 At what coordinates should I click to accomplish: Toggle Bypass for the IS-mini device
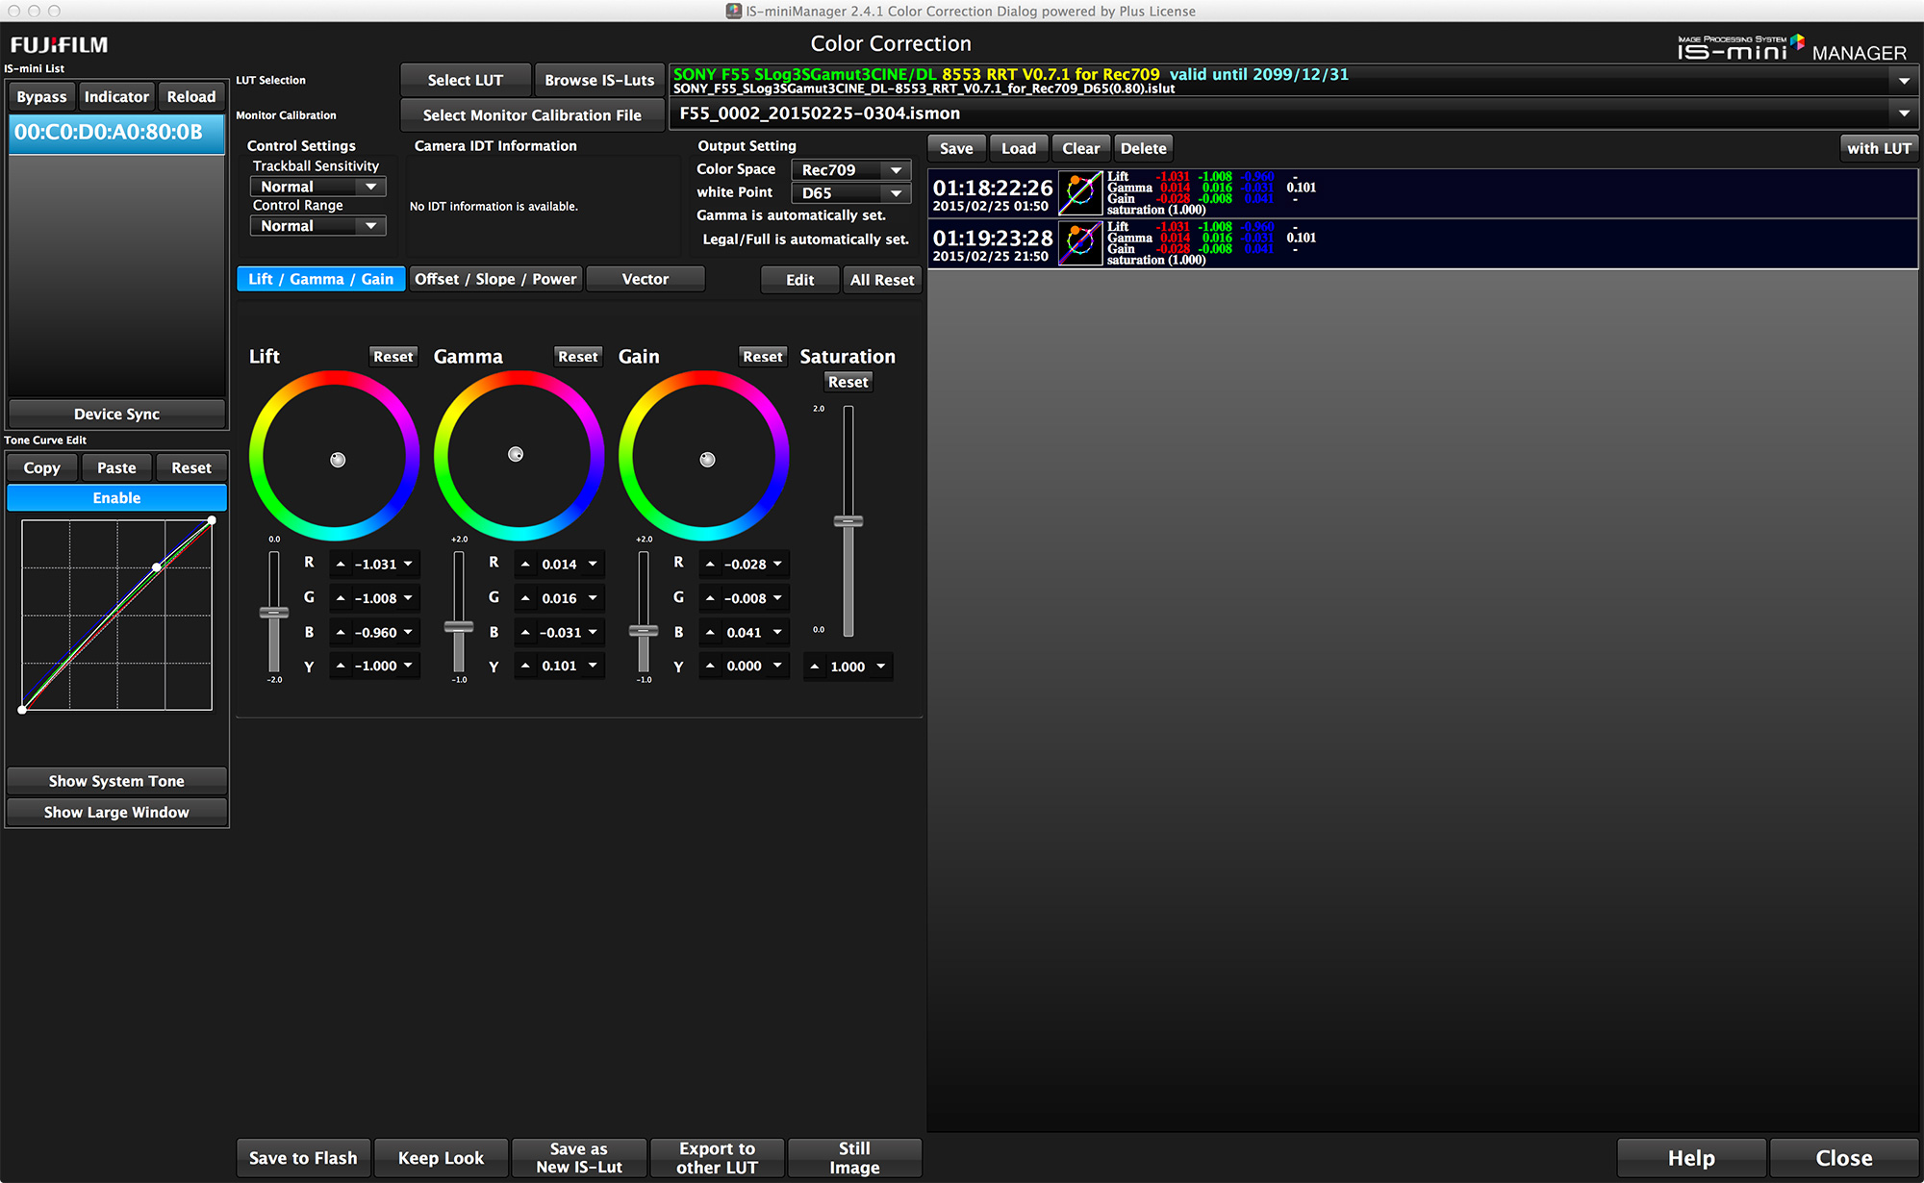click(x=41, y=96)
